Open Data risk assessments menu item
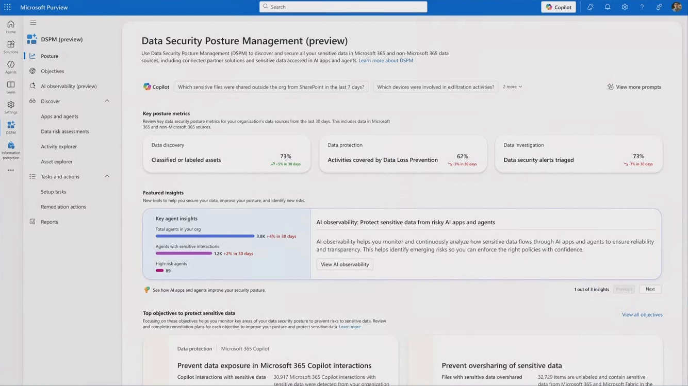Image resolution: width=688 pixels, height=386 pixels. point(65,131)
